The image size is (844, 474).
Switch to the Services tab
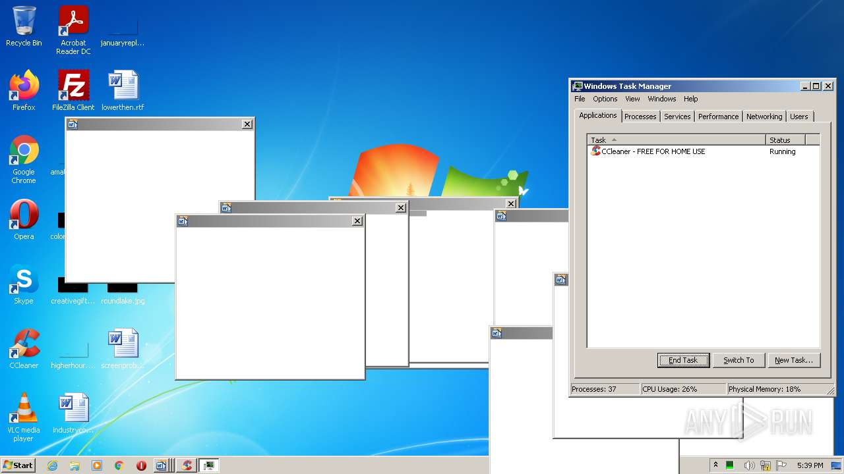(x=677, y=117)
